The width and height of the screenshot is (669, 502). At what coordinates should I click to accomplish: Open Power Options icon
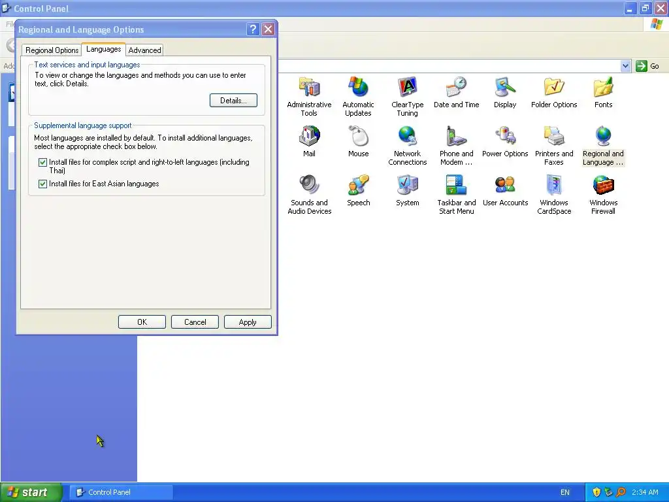(505, 141)
